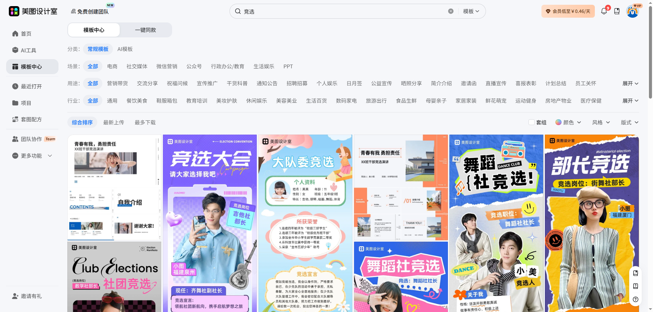This screenshot has height=312, width=653.
Task: Open the bookmark icon beside the bell
Action: pyautogui.click(x=617, y=11)
